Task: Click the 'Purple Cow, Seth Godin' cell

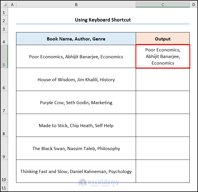Action: pyautogui.click(x=76, y=102)
